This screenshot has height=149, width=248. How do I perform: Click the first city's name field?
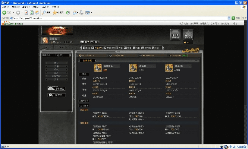pos(112,66)
